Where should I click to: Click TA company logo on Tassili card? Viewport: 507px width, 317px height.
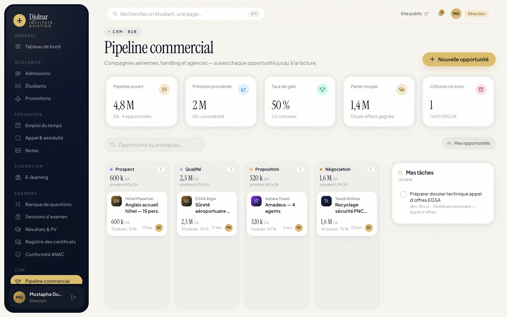pyautogui.click(x=326, y=201)
